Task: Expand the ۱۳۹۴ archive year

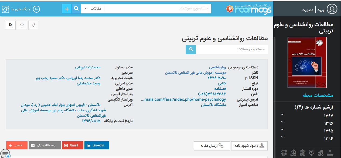Action: [x=307, y=138]
